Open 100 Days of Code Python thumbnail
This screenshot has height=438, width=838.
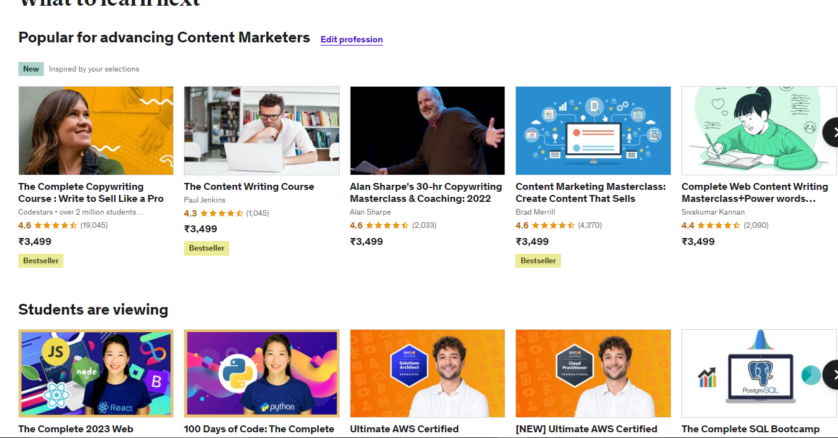tap(262, 373)
